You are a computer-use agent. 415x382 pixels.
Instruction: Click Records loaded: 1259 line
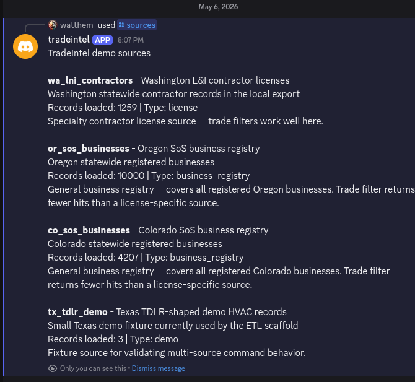click(x=123, y=108)
